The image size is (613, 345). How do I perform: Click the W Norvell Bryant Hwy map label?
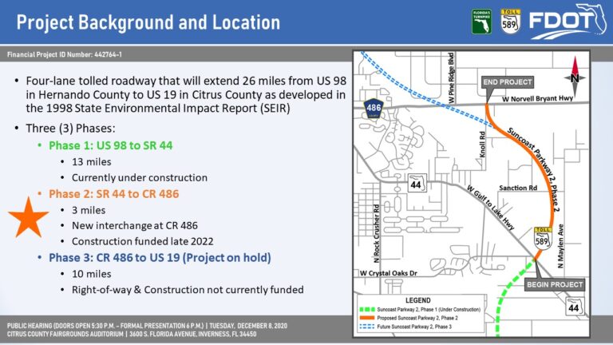tap(537, 98)
